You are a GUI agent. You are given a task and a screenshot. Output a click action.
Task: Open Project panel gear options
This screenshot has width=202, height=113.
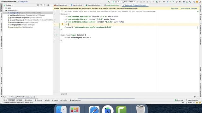click(48, 5)
